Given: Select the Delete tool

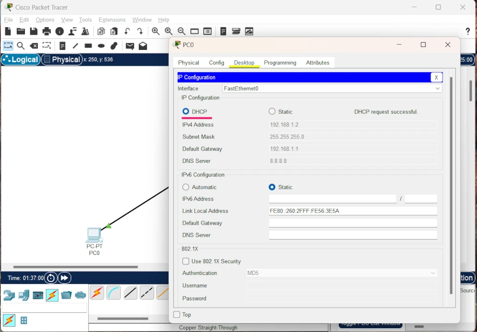Looking at the screenshot, I should (34, 46).
